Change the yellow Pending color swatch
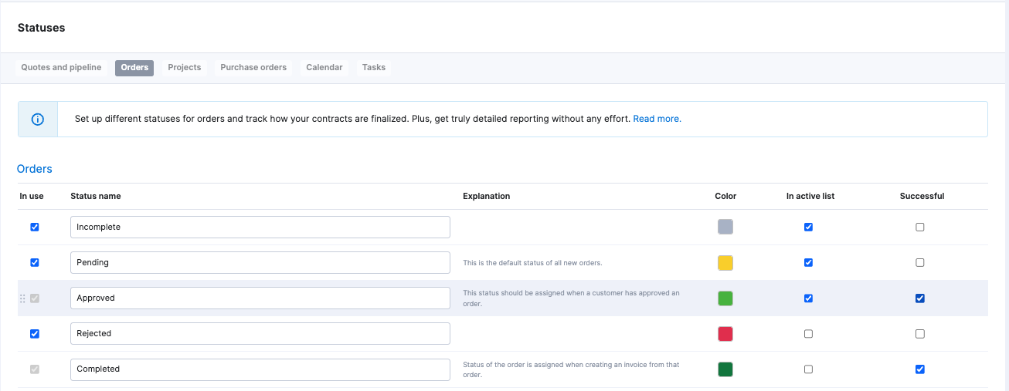 [x=725, y=263]
